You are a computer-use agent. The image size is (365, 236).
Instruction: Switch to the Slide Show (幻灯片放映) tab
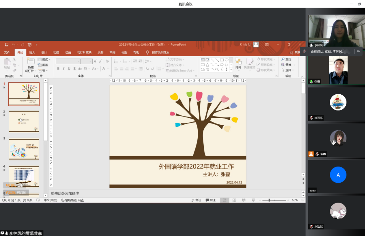coord(84,52)
